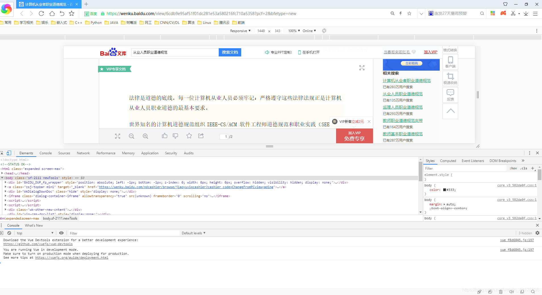Open the 100% zoom dropdown

point(294,31)
